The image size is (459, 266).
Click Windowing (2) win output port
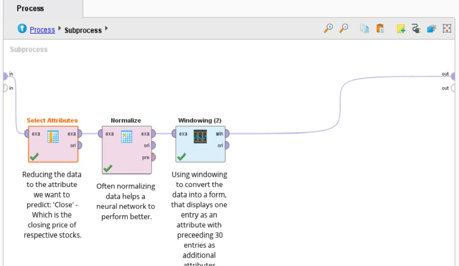(x=227, y=133)
